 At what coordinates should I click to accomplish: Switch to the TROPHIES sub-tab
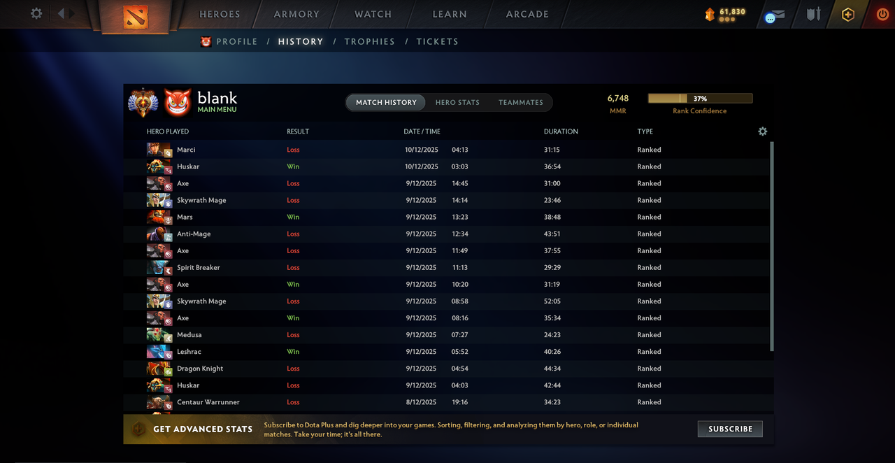coord(370,42)
